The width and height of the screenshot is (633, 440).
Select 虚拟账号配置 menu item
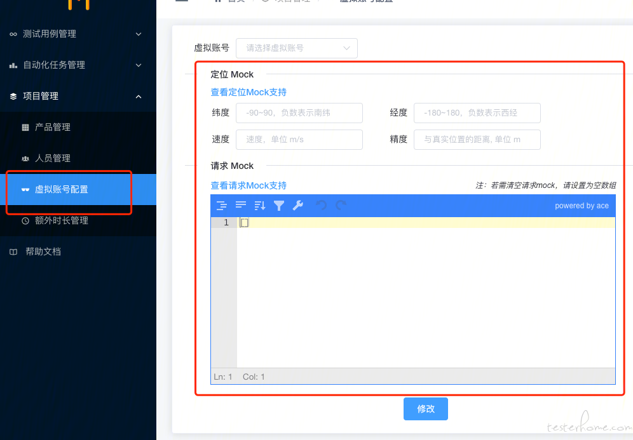(x=78, y=190)
